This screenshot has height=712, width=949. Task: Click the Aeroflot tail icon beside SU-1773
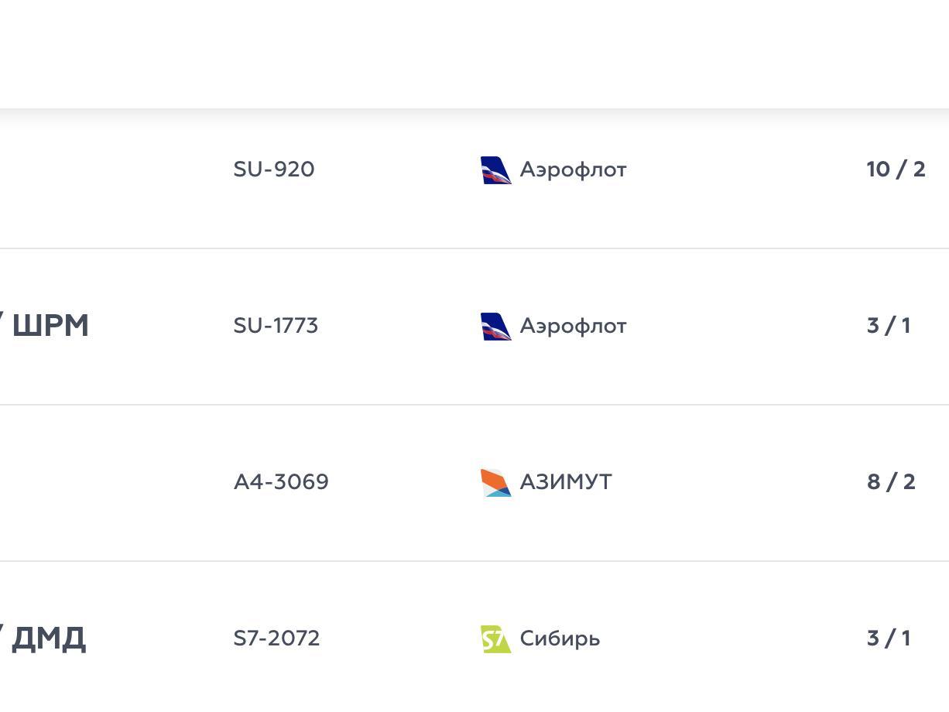pos(495,327)
